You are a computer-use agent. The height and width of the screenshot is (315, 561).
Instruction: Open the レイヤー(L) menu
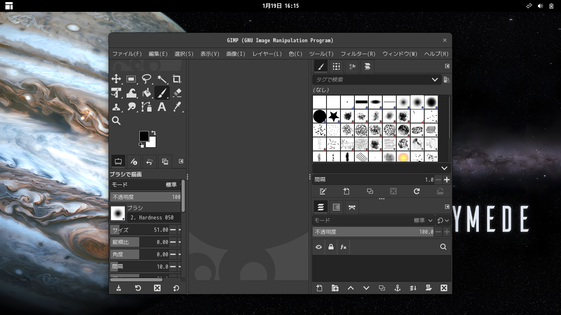267,54
